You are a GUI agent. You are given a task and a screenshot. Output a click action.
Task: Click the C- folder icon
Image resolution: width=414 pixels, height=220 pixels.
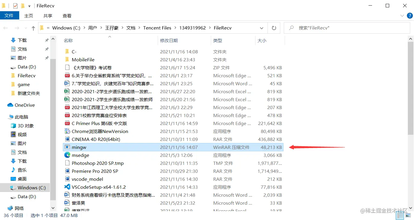[x=67, y=52]
